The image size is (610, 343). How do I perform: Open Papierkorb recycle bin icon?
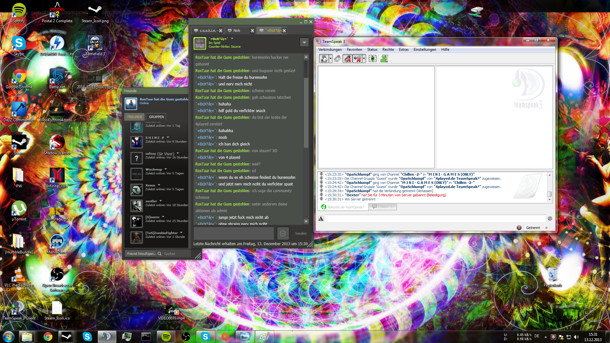click(x=552, y=277)
